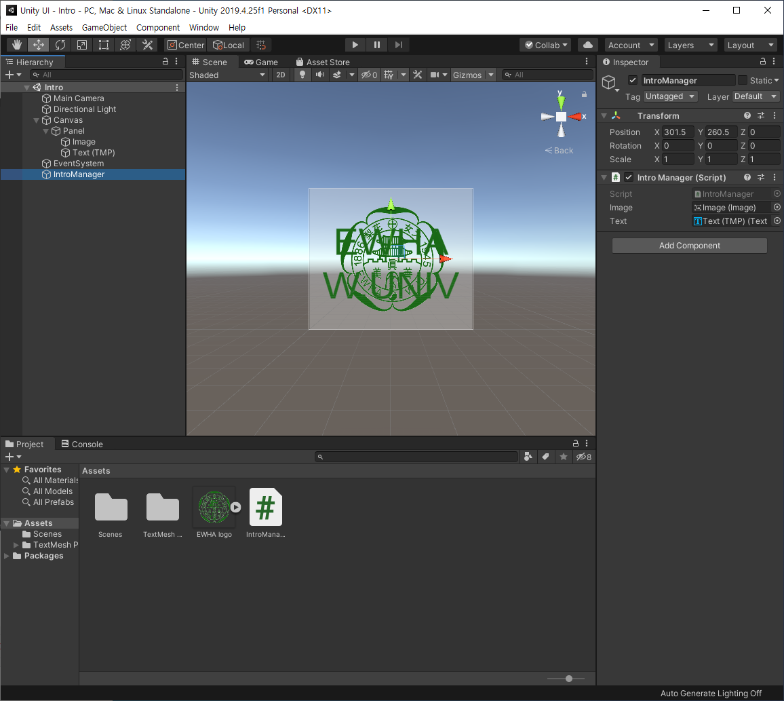Click Position X input field
Image resolution: width=784 pixels, height=701 pixels.
click(678, 132)
